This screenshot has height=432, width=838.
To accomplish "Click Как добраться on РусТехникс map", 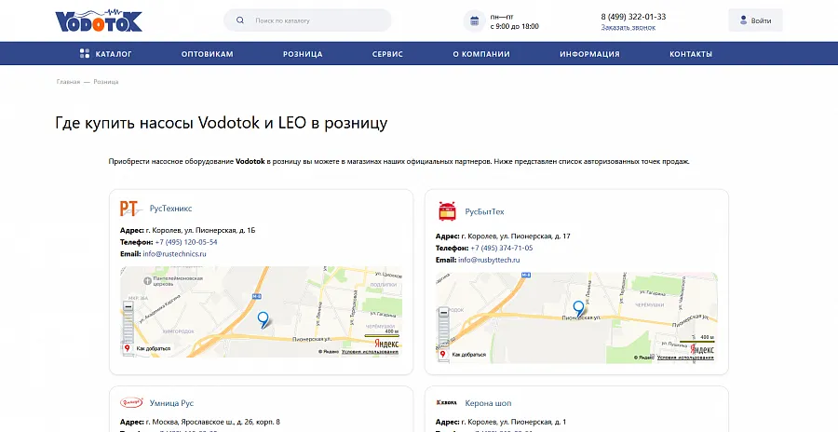I will coord(147,348).
